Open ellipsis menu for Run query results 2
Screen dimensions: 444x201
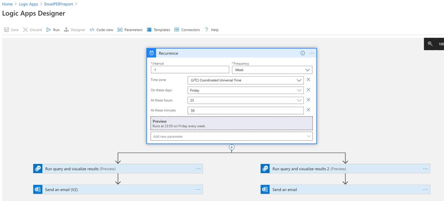pyautogui.click(x=425, y=169)
